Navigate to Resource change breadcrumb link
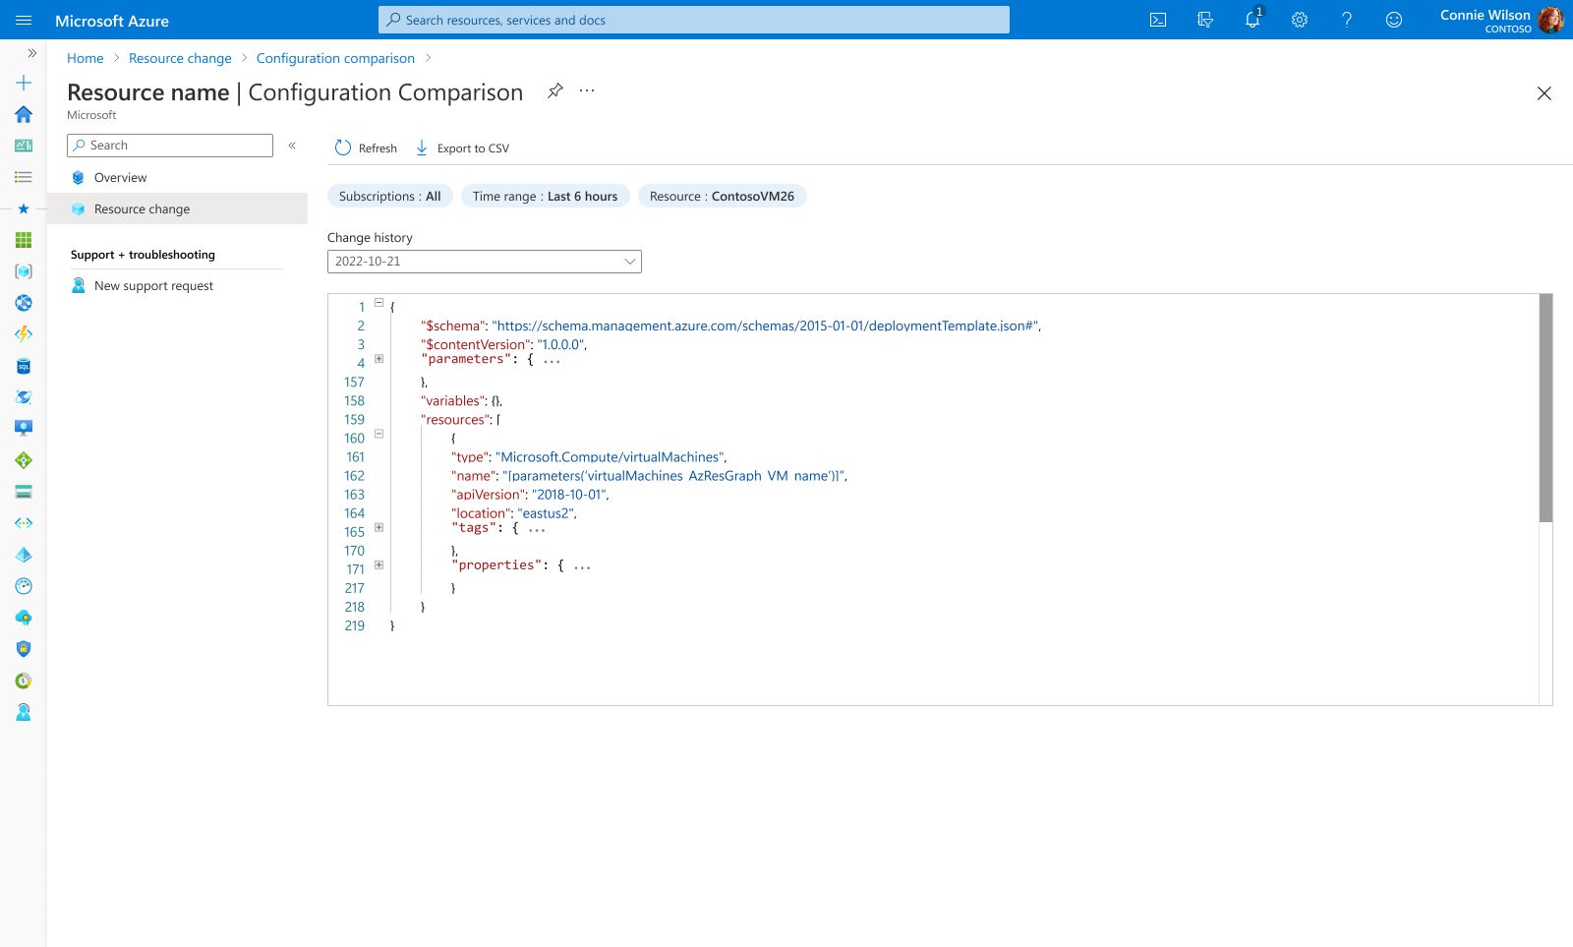 180,58
